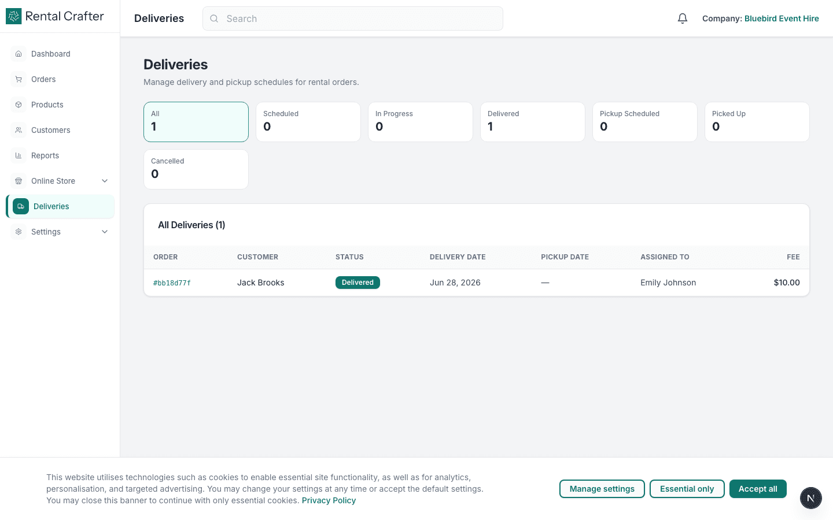833x520 pixels.
Task: Filter by the Scheduled status card
Action: pos(308,122)
